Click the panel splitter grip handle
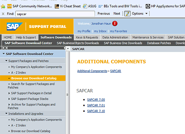The image size is (185, 134). tap(68, 95)
